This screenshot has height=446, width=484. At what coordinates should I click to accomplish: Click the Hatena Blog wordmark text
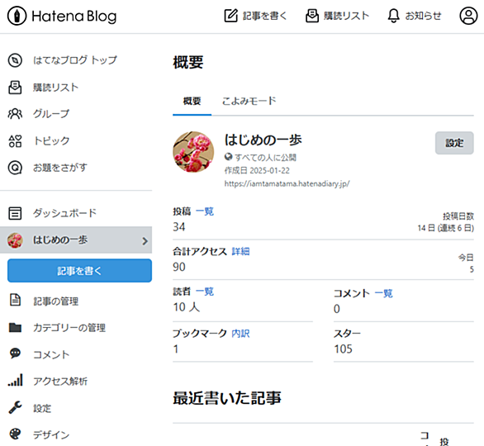[74, 17]
